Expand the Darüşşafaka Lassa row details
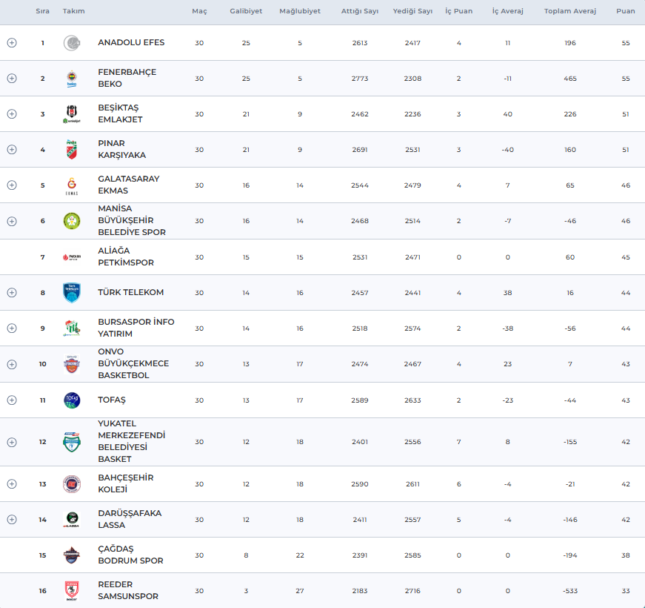The width and height of the screenshot is (645, 608). (12, 520)
